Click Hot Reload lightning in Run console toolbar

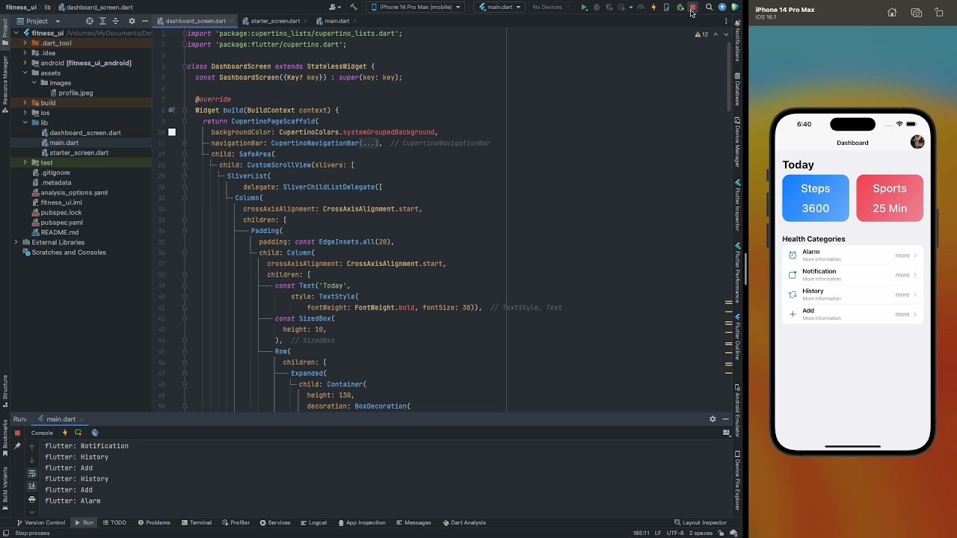[64, 433]
